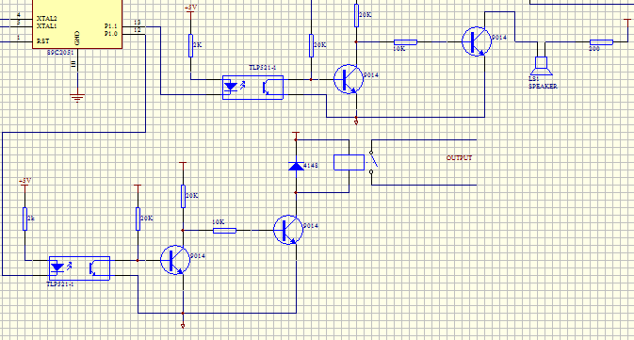This screenshot has height=340, width=634.
Task: Select the 2K resistor under the top +5V
Action: coord(190,46)
